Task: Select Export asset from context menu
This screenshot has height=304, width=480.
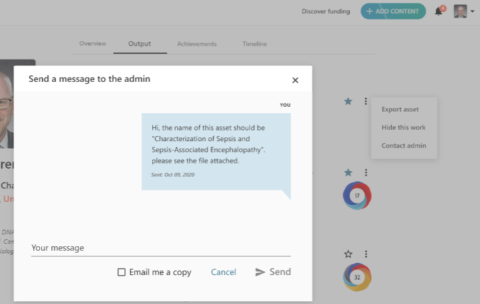Action: 400,110
